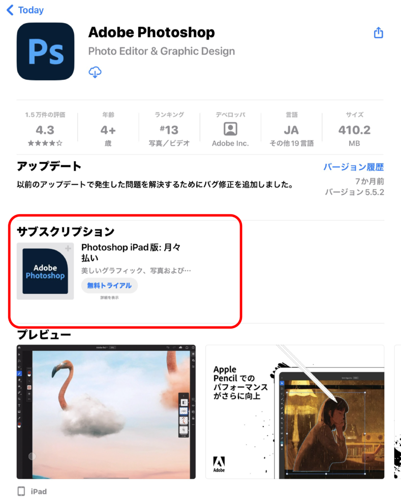Open the Adobe Inc. developer icon
The image size is (401, 504).
coord(230,129)
